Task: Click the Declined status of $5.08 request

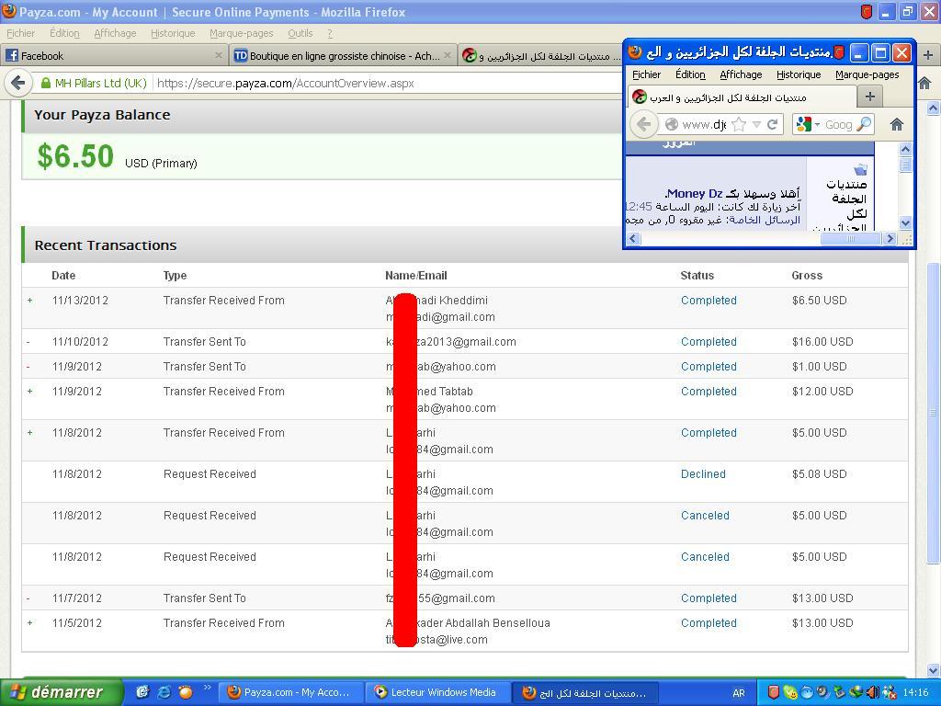Action: pyautogui.click(x=703, y=473)
